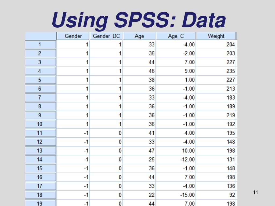This screenshot has height=206, width=275.
Task: Click Age_C cell -15.00 in row 18
Action: pos(176,195)
